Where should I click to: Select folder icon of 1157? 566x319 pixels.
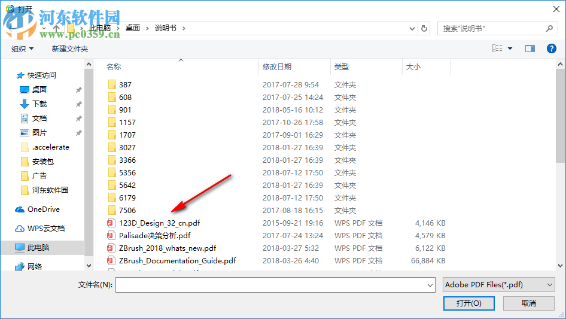pos(112,123)
